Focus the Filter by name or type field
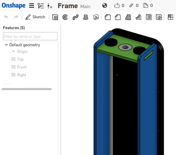The height and width of the screenshot is (155, 176). [x=30, y=36]
